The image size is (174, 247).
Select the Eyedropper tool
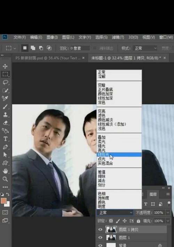coord(5,98)
